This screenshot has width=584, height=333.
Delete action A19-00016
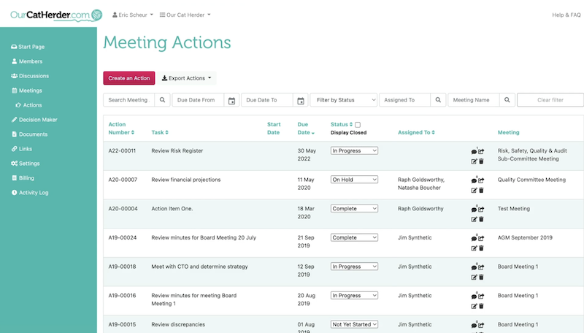tap(481, 306)
